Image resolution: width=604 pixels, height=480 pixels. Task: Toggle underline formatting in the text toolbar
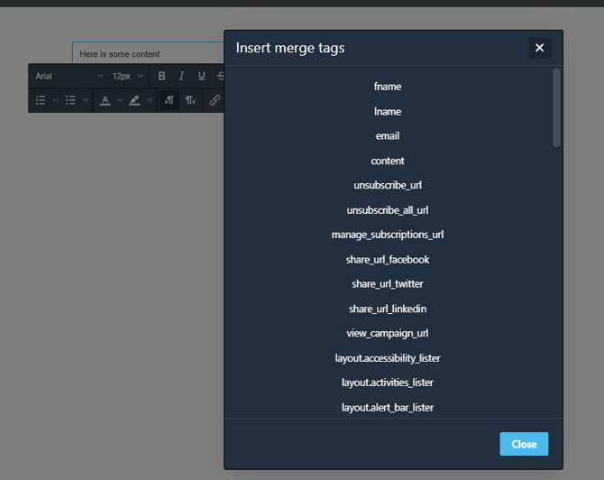202,77
